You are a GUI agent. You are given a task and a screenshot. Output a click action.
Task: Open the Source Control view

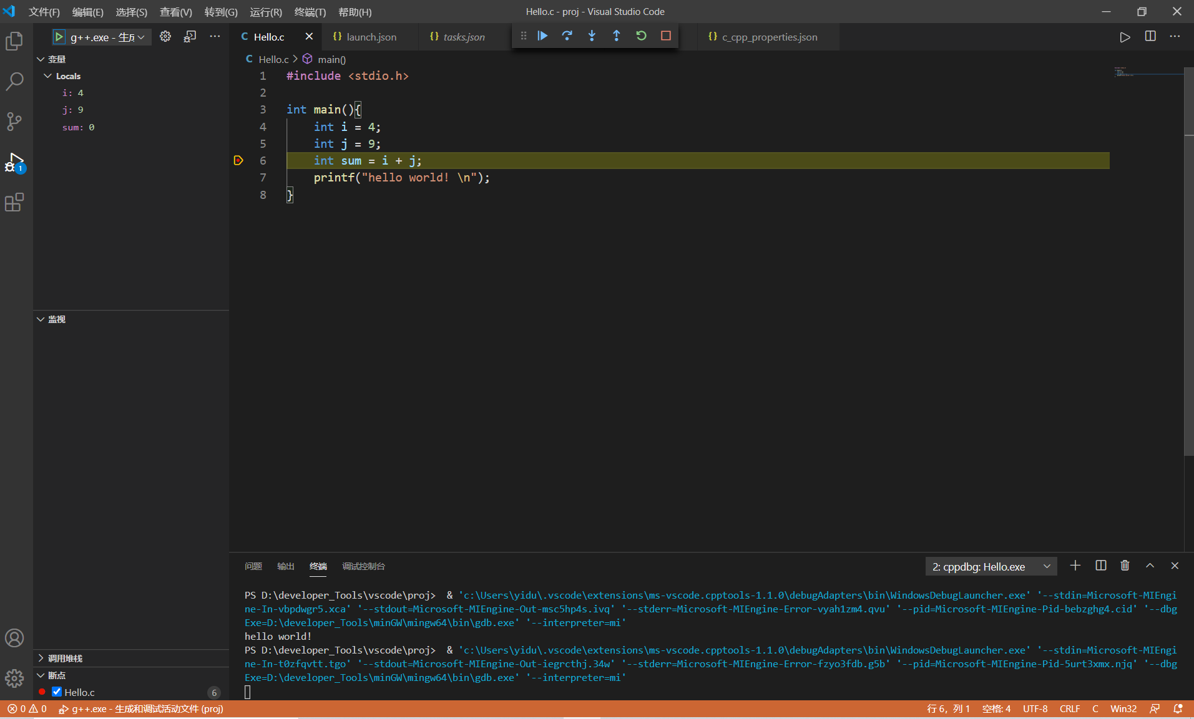(14, 121)
